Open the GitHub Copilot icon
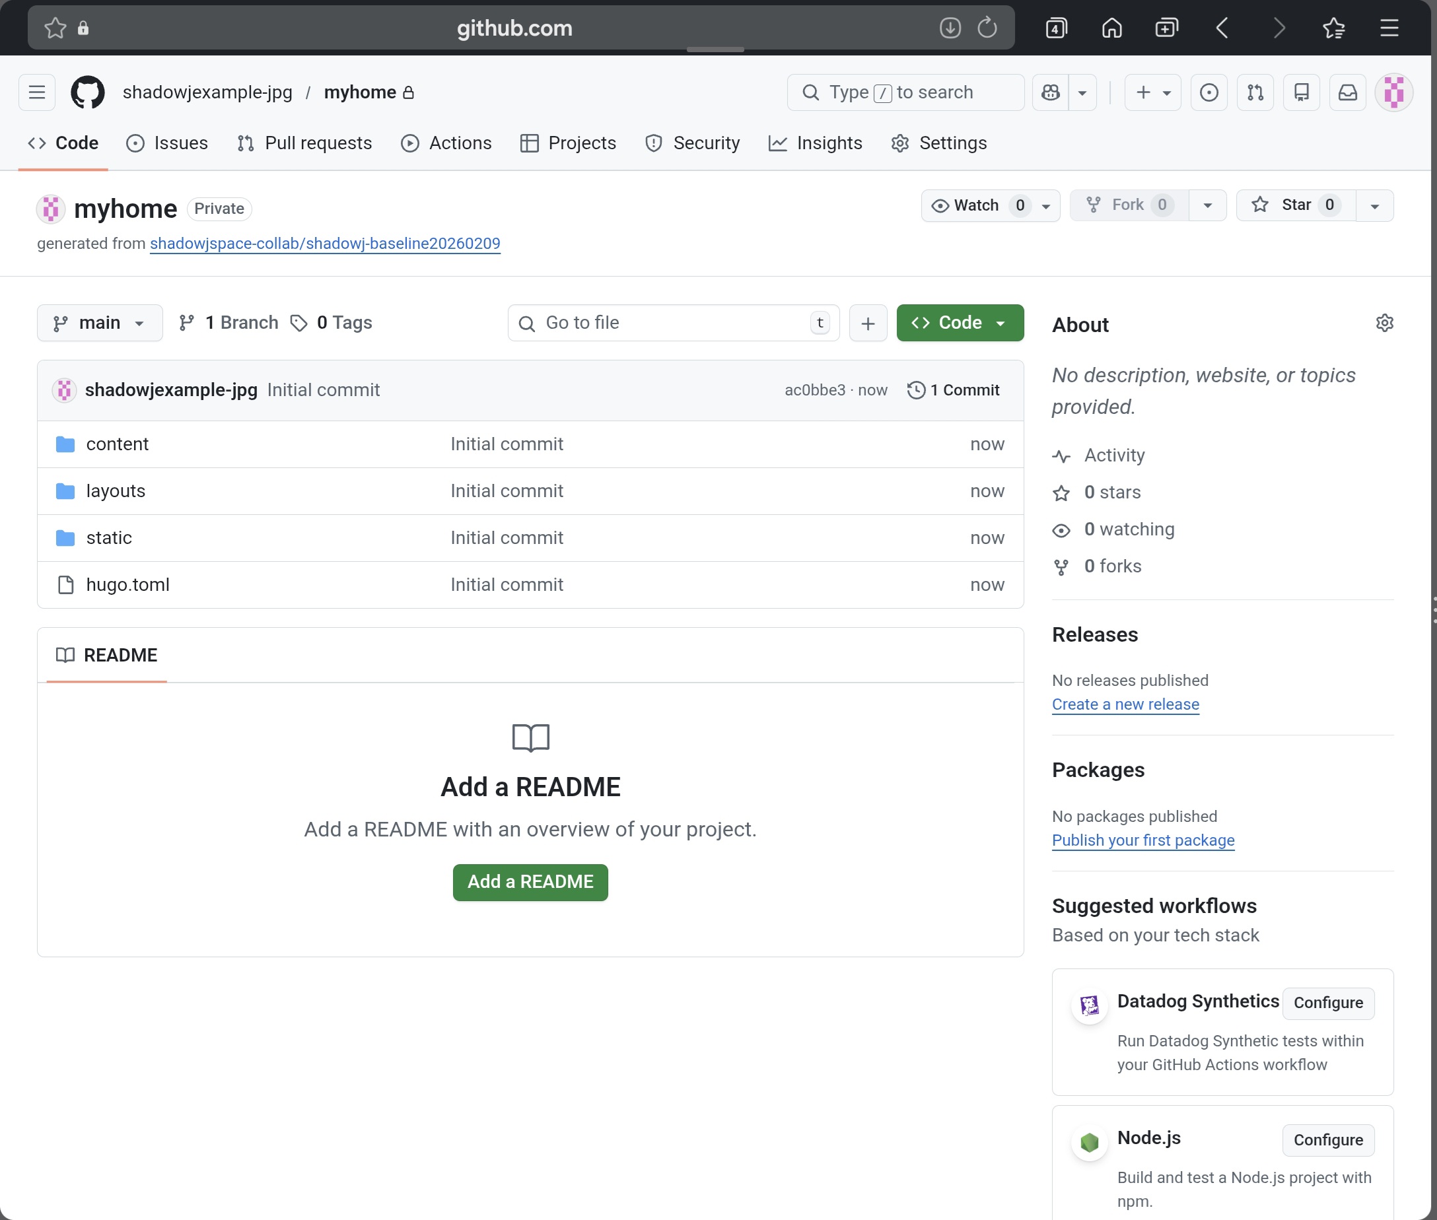The image size is (1437, 1220). [1050, 92]
